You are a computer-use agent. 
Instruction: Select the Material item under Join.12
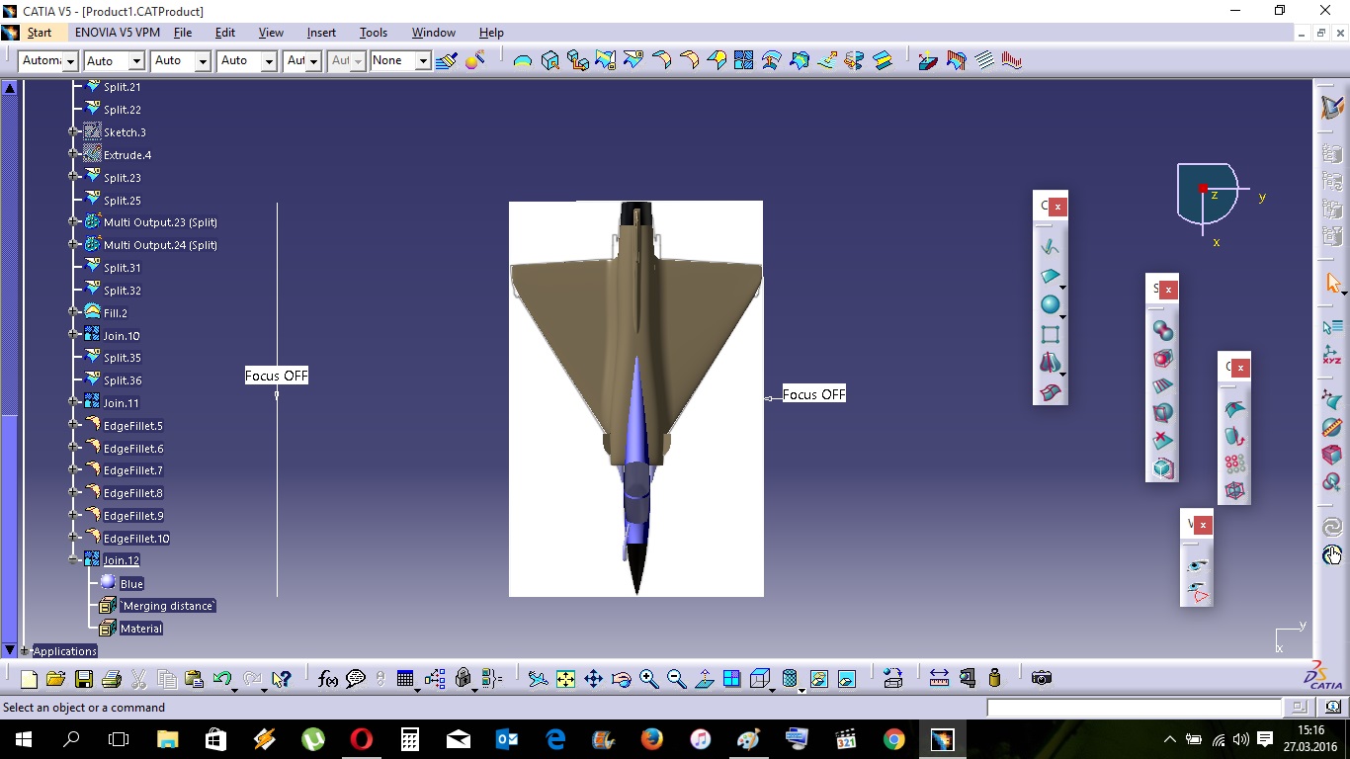coord(140,629)
